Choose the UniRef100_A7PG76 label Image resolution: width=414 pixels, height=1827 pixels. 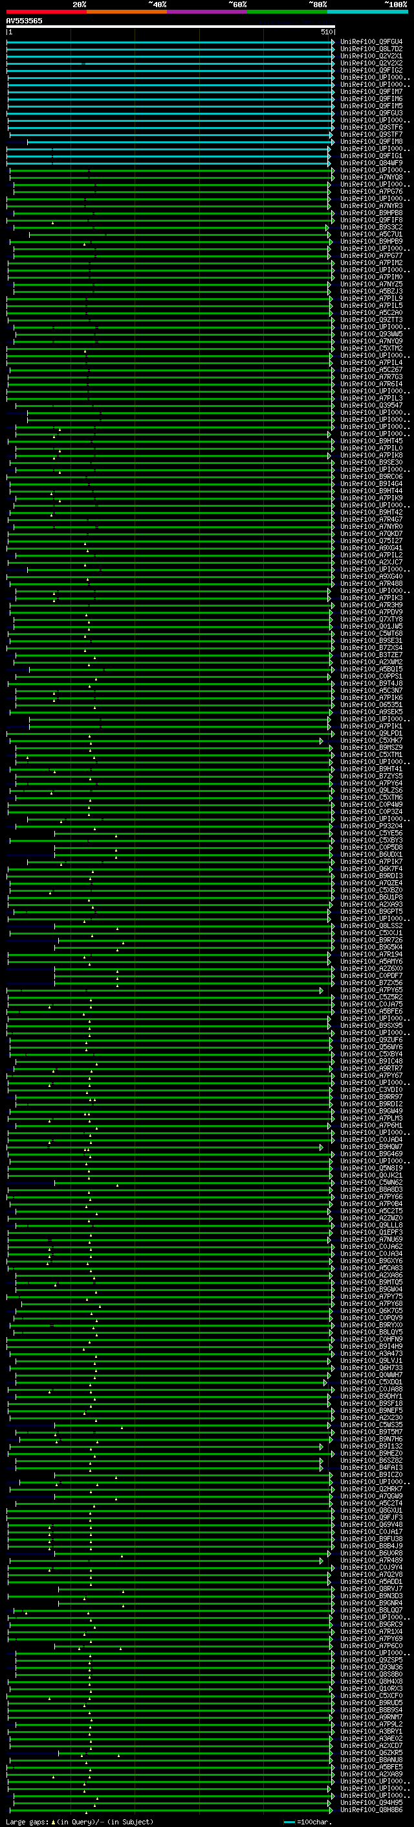pyautogui.click(x=371, y=191)
